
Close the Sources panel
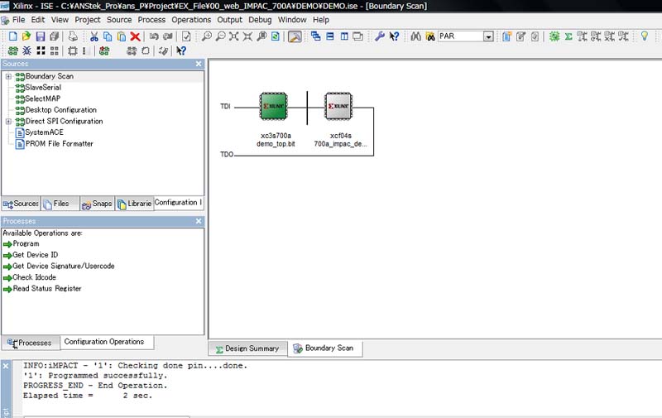click(x=199, y=64)
